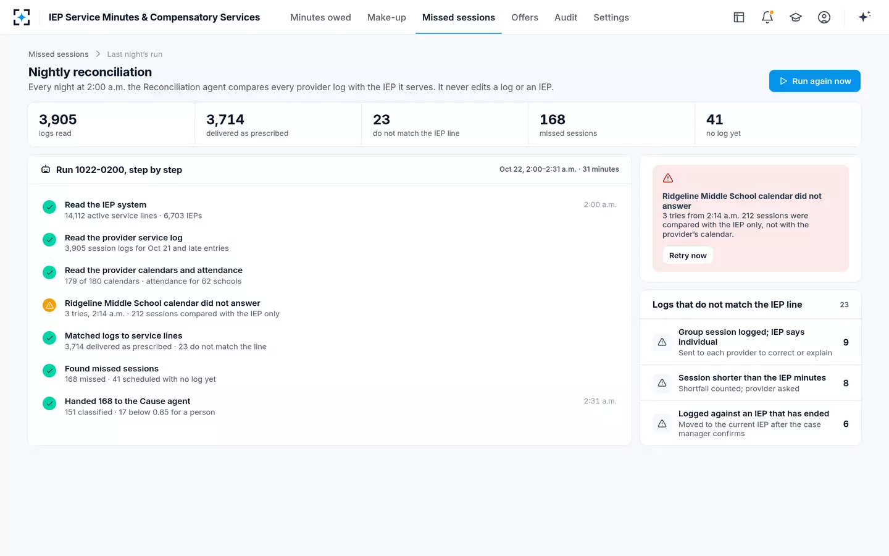
Task: Switch to the Make-up tab
Action: [x=386, y=17]
